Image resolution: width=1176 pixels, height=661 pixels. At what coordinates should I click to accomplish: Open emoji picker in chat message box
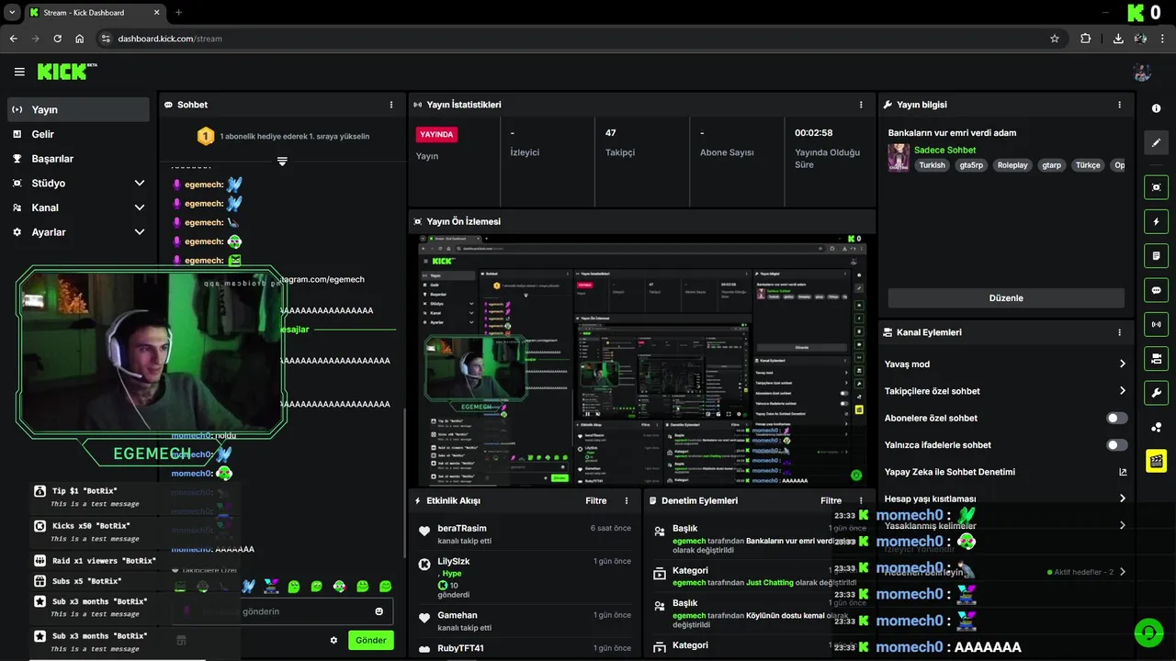(379, 611)
